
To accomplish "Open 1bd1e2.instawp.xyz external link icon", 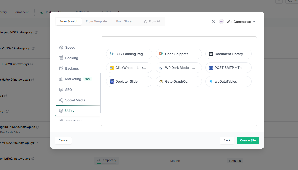I will [33, 159].
